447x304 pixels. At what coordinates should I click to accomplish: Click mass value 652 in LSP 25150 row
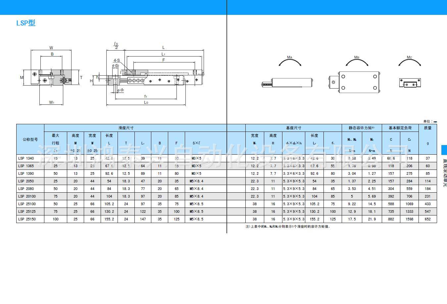pyautogui.click(x=427, y=219)
